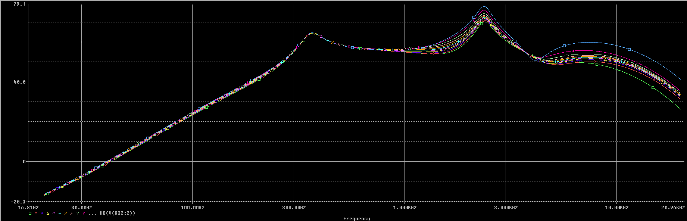
Task: Click the 1.000KHz x-axis label
Action: pyautogui.click(x=405, y=207)
